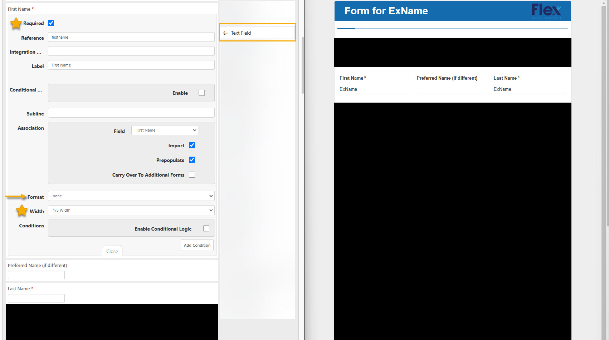Viewport: 609px width, 340px height.
Task: Click the Format label text
Action: (x=36, y=197)
